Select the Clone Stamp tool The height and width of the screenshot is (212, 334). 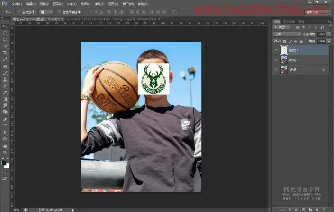[5, 80]
